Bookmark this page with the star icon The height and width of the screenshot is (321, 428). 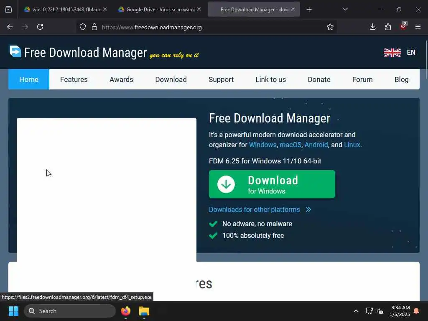click(x=330, y=27)
